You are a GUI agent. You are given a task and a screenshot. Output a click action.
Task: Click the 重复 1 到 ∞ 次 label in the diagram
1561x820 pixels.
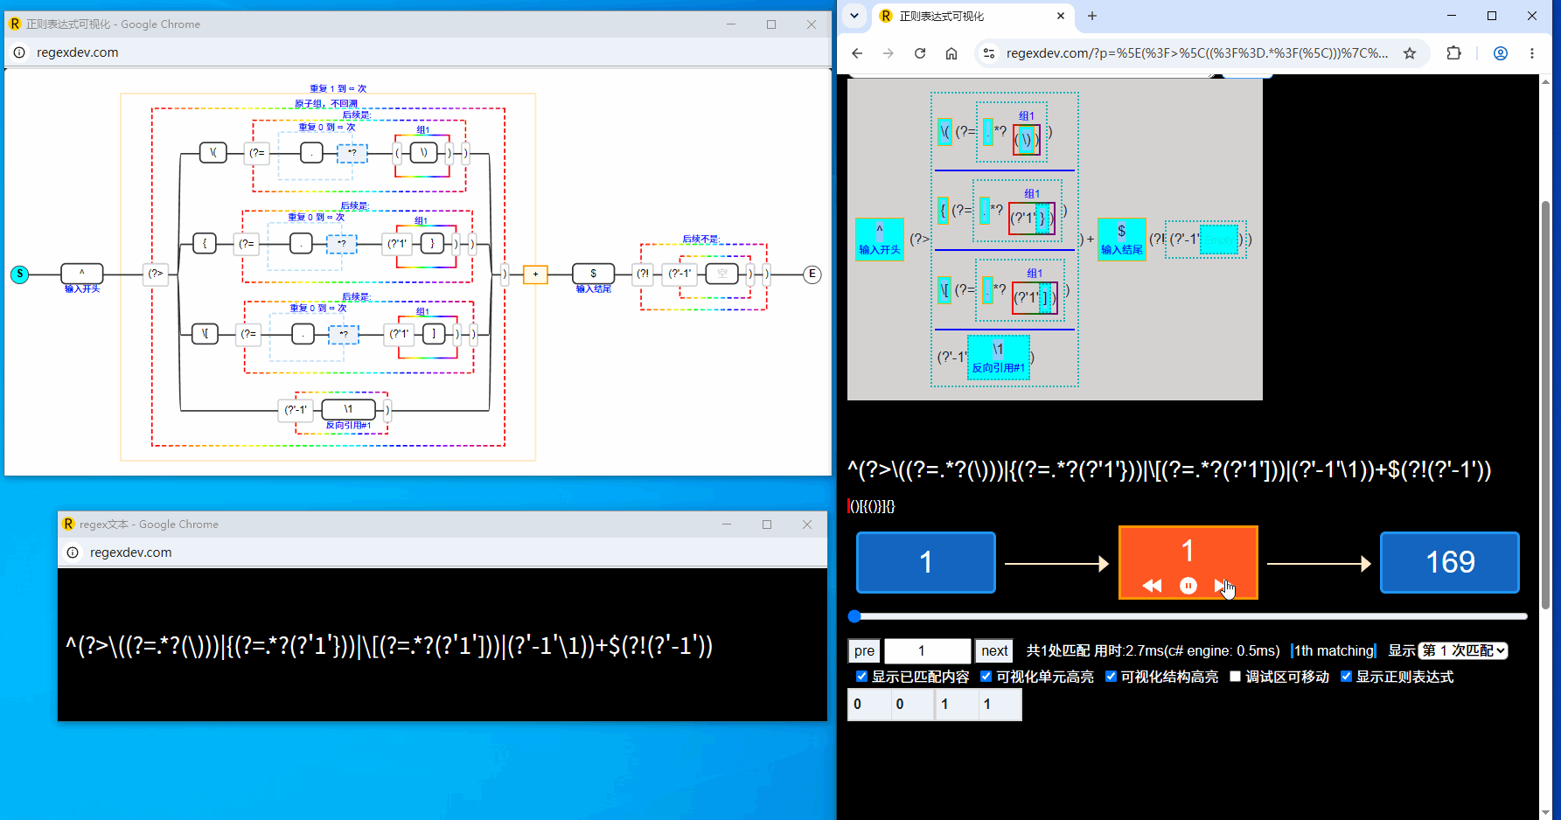338,88
